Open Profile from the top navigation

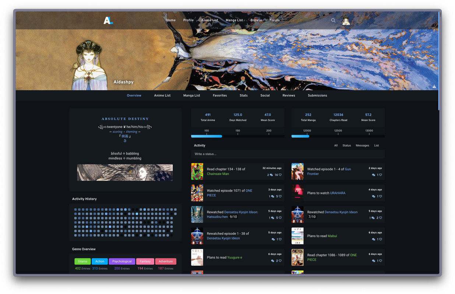click(x=188, y=20)
